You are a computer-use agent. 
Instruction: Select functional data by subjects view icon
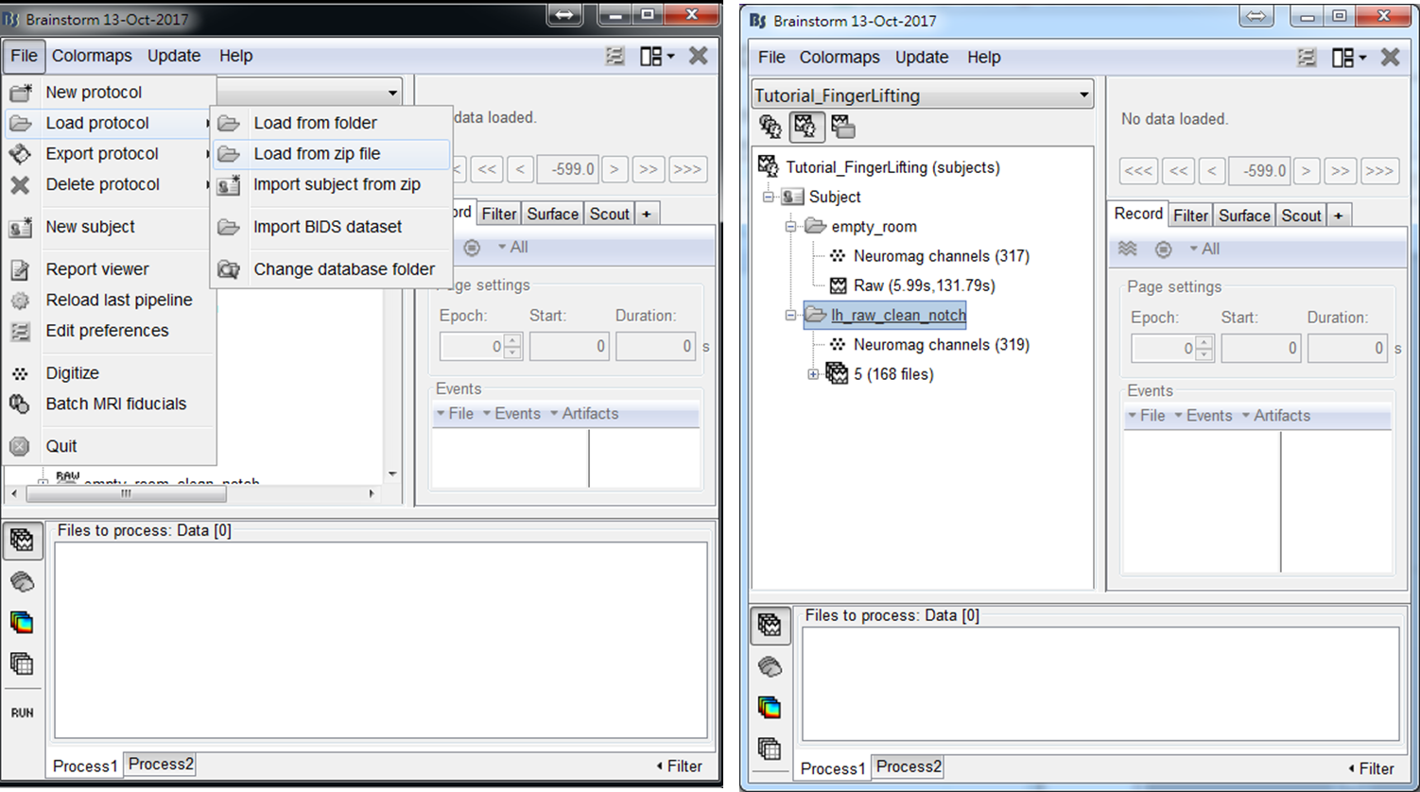[x=806, y=127]
